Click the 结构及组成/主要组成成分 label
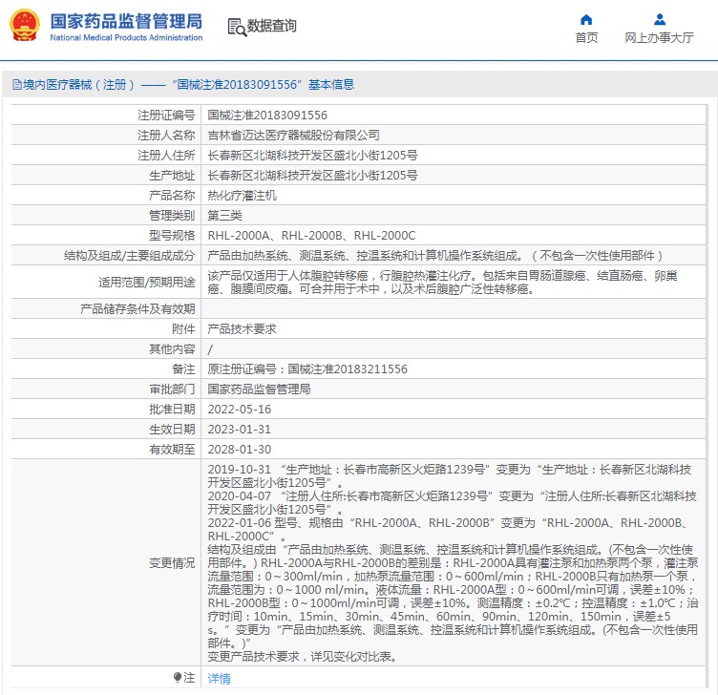Image resolution: width=718 pixels, height=695 pixels. [130, 256]
